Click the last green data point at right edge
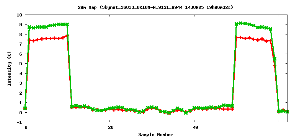 click(x=287, y=112)
